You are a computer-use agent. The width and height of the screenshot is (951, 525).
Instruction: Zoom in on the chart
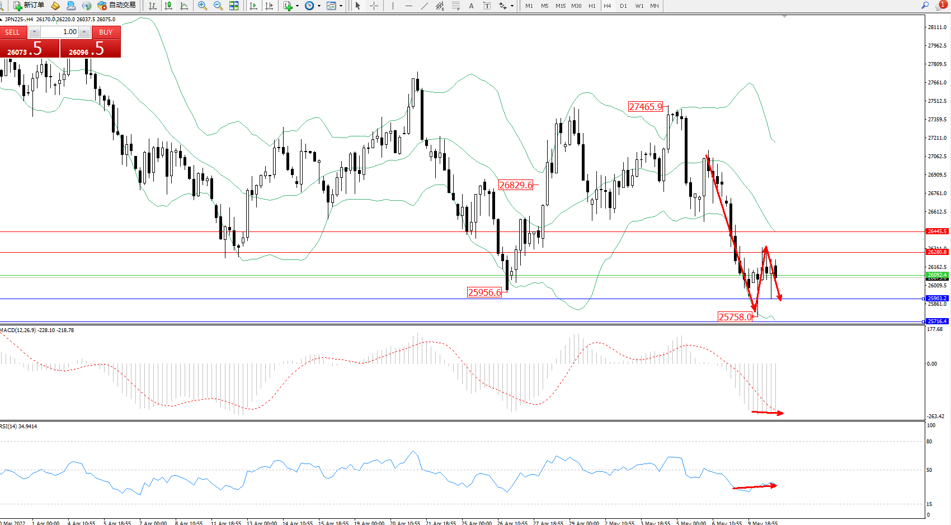[203, 6]
